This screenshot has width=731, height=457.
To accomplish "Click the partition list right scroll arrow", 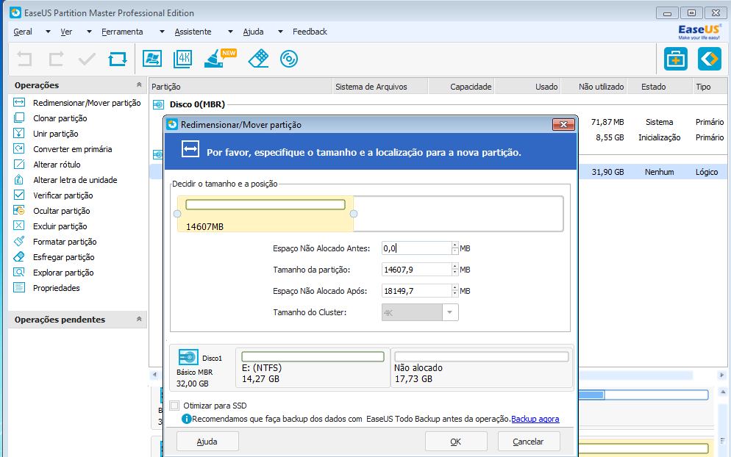I will point(721,375).
